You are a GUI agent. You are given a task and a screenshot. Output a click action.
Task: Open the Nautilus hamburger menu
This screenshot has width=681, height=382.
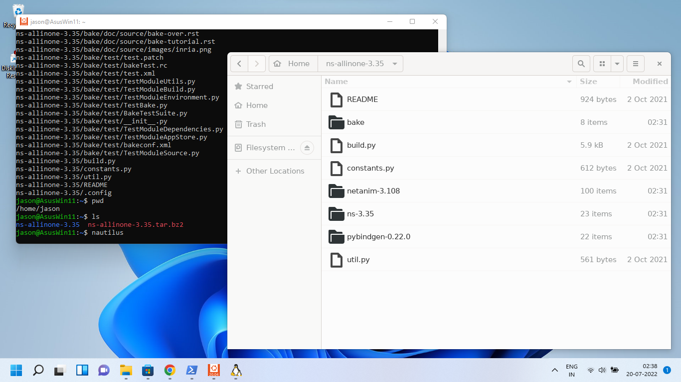(x=636, y=64)
